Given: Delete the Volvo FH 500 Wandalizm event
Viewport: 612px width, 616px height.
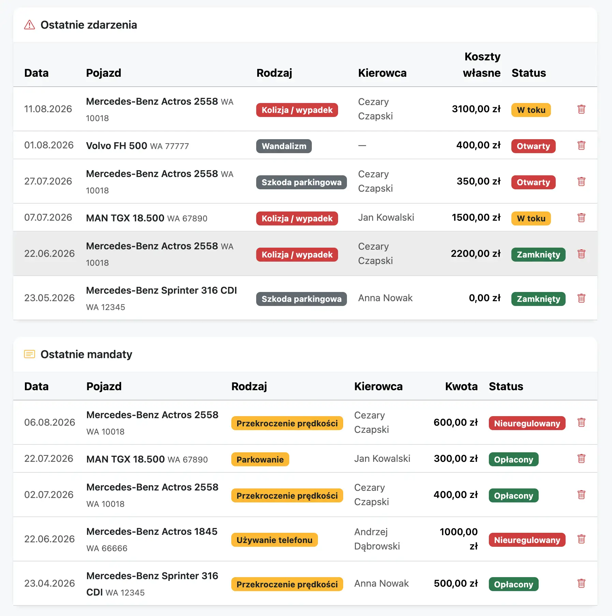Looking at the screenshot, I should click(581, 145).
